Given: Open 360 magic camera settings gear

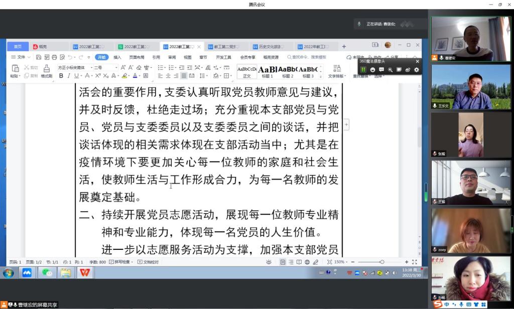Looking at the screenshot, I should 416,70.
